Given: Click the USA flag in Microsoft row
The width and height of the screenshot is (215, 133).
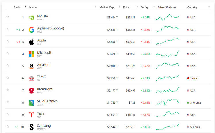Looking at the screenshot, I should pos(188,54).
